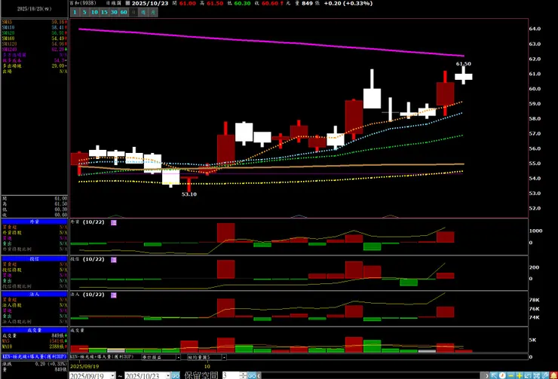Switch to 5-minute timeframe
The image size is (558, 379).
point(84,12)
